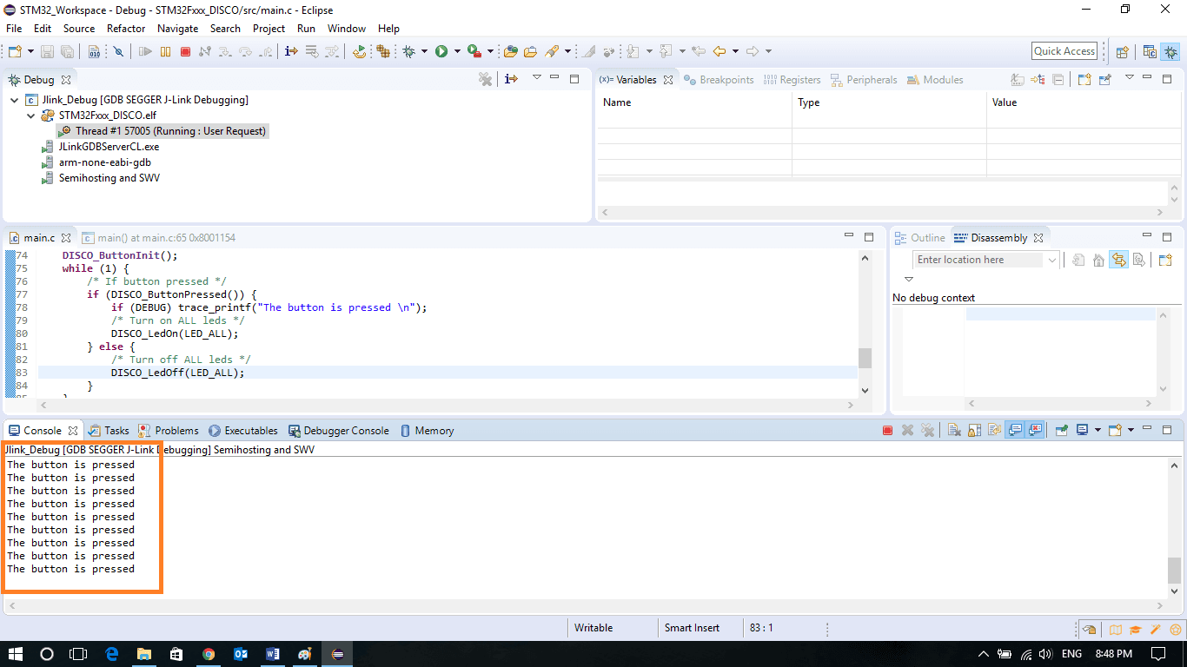Viewport: 1187px width, 667px height.
Task: Open Chrome from the Windows taskbar
Action: [x=209, y=653]
